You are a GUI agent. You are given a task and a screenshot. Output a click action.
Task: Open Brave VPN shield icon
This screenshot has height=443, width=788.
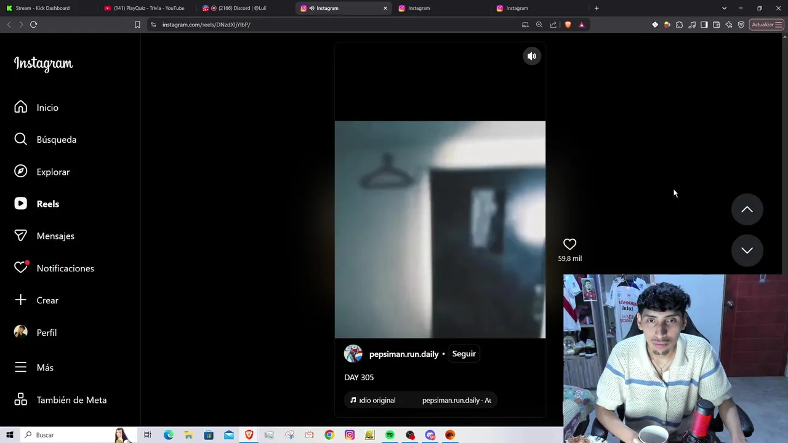pos(741,25)
